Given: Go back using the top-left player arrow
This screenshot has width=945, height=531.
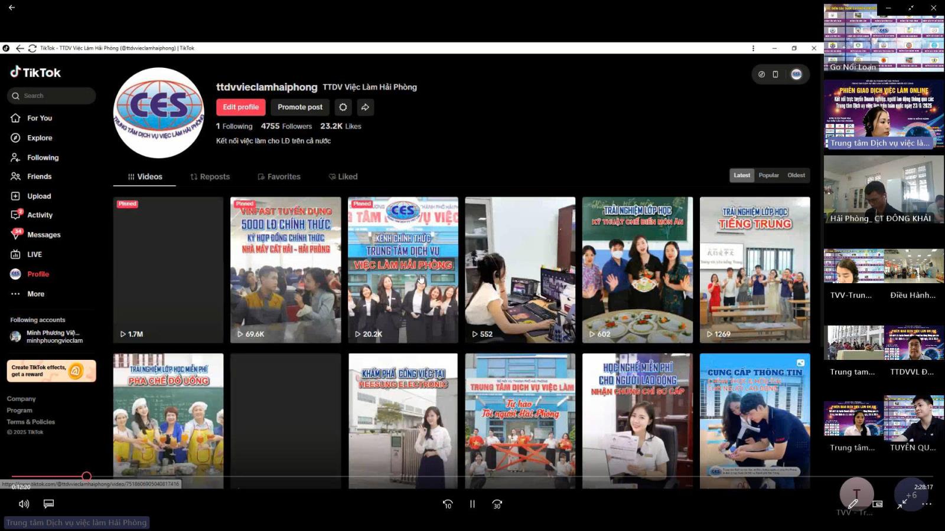Looking at the screenshot, I should coord(12,8).
